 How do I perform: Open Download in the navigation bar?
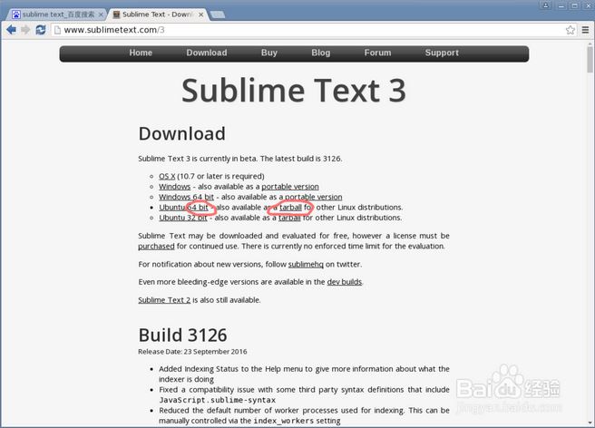pyautogui.click(x=207, y=53)
